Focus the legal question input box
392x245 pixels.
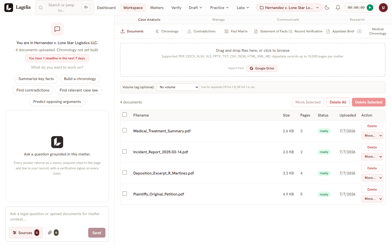point(57,217)
